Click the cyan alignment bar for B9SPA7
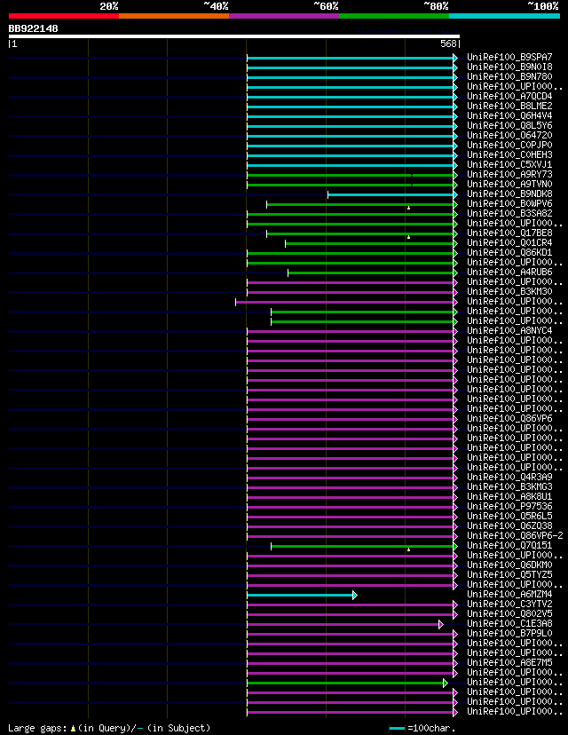This screenshot has height=735, width=568. [x=350, y=58]
